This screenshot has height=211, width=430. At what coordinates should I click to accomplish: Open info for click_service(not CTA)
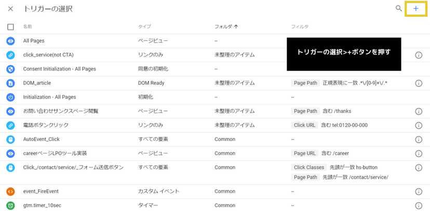point(419,55)
